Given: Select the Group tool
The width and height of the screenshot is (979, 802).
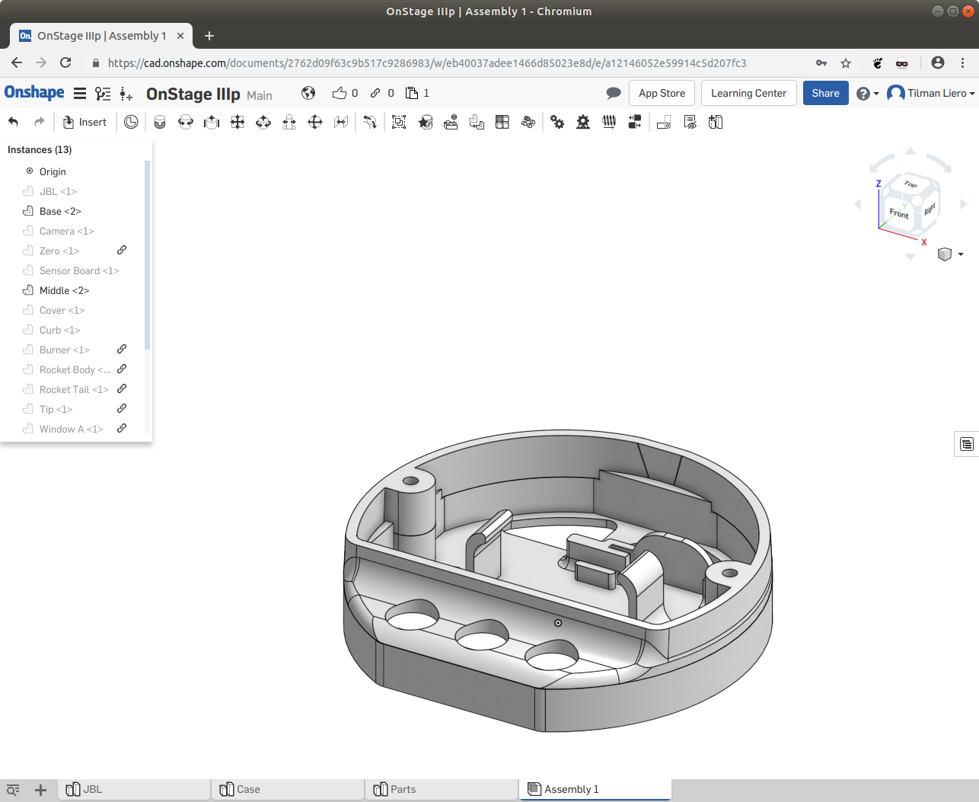Looking at the screenshot, I should pos(399,122).
